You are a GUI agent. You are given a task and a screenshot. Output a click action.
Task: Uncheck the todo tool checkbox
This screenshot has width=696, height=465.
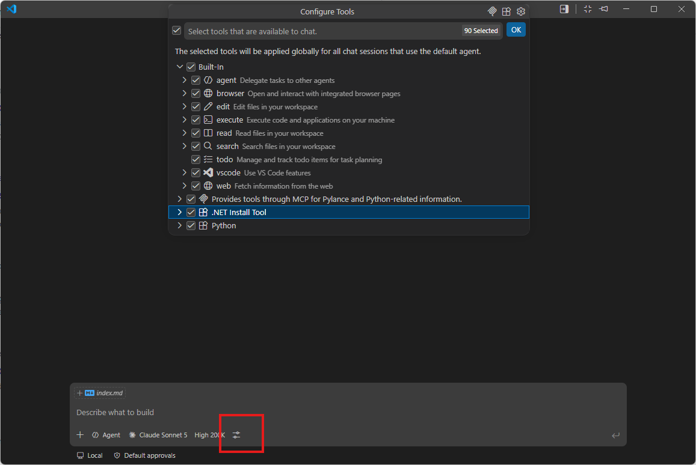196,160
